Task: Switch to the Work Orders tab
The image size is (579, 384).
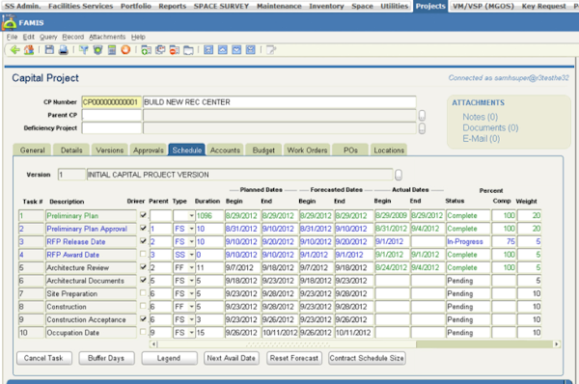Action: tap(307, 150)
